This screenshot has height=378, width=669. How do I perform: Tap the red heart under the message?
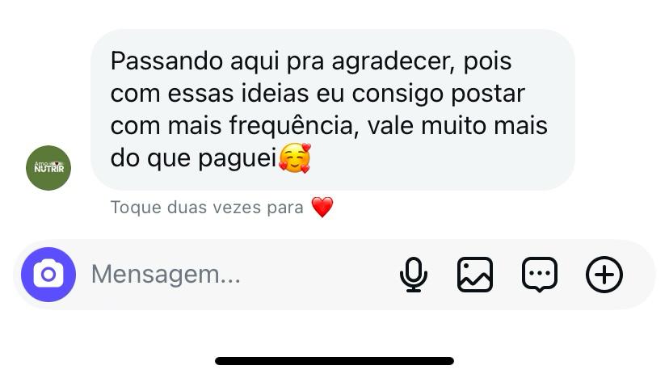point(322,208)
